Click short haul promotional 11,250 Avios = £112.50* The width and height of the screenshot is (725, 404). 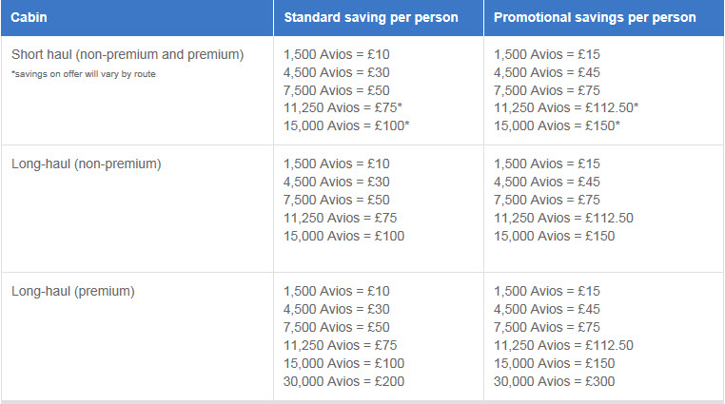click(566, 107)
